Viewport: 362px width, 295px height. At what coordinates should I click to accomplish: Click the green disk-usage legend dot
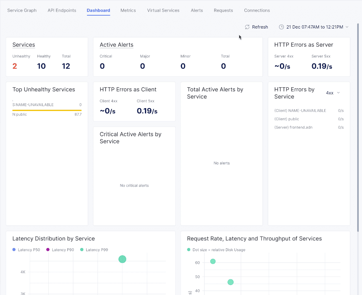pos(188,250)
